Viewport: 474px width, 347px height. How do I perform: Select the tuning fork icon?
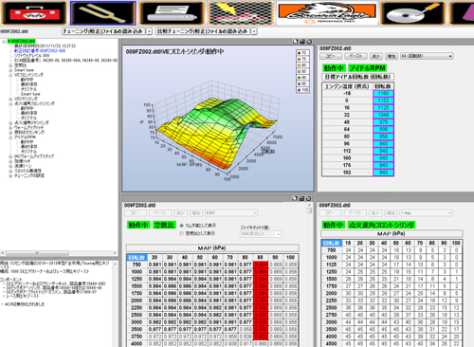pos(103,13)
